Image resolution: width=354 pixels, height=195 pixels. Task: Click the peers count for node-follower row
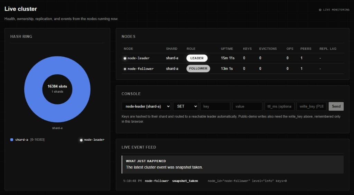301,68
